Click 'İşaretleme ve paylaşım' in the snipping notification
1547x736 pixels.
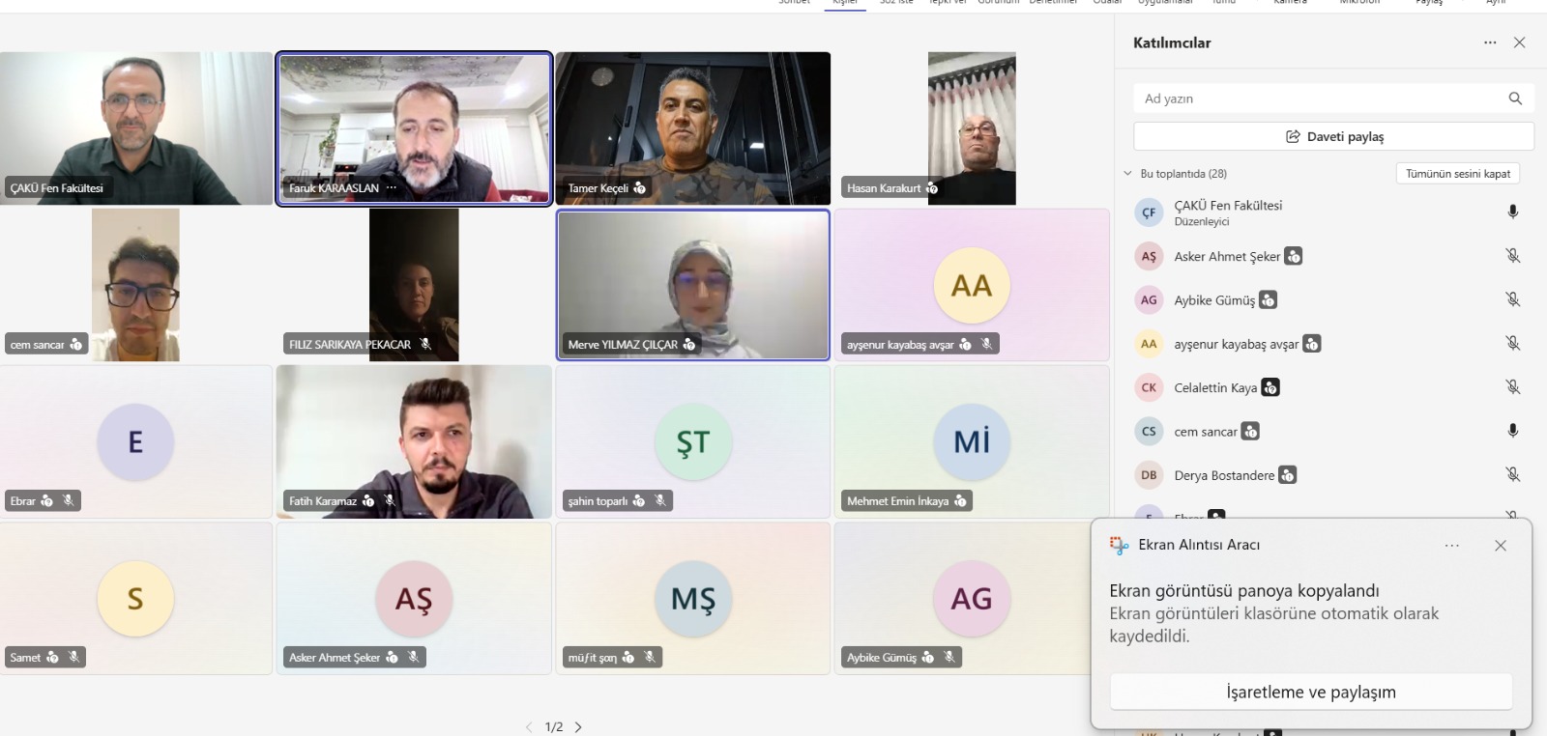click(x=1310, y=693)
